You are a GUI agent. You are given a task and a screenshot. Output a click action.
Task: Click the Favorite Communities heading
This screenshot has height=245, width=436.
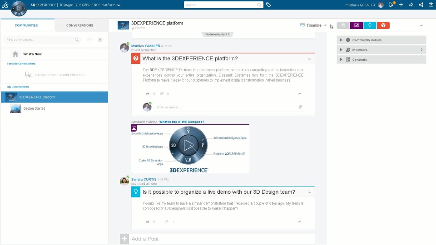pos(21,64)
